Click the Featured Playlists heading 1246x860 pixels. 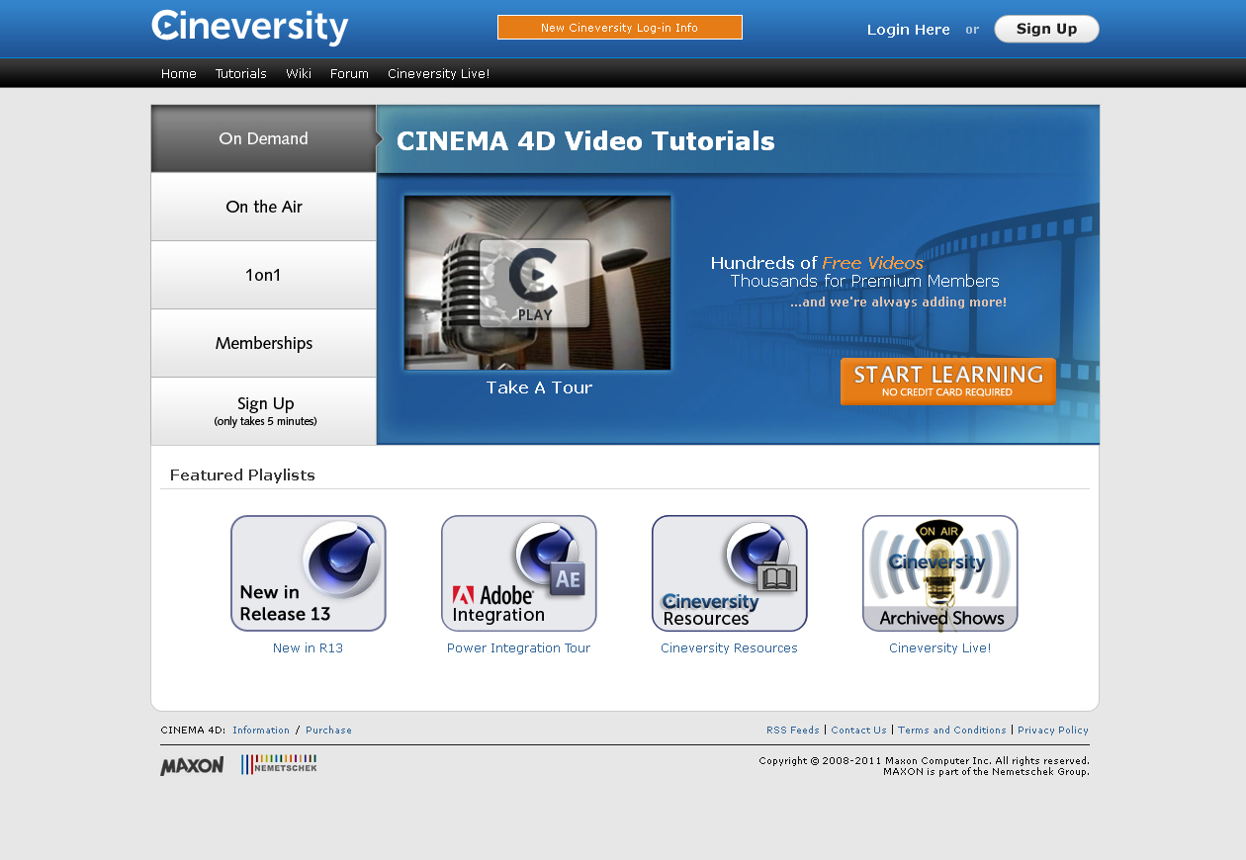(242, 475)
